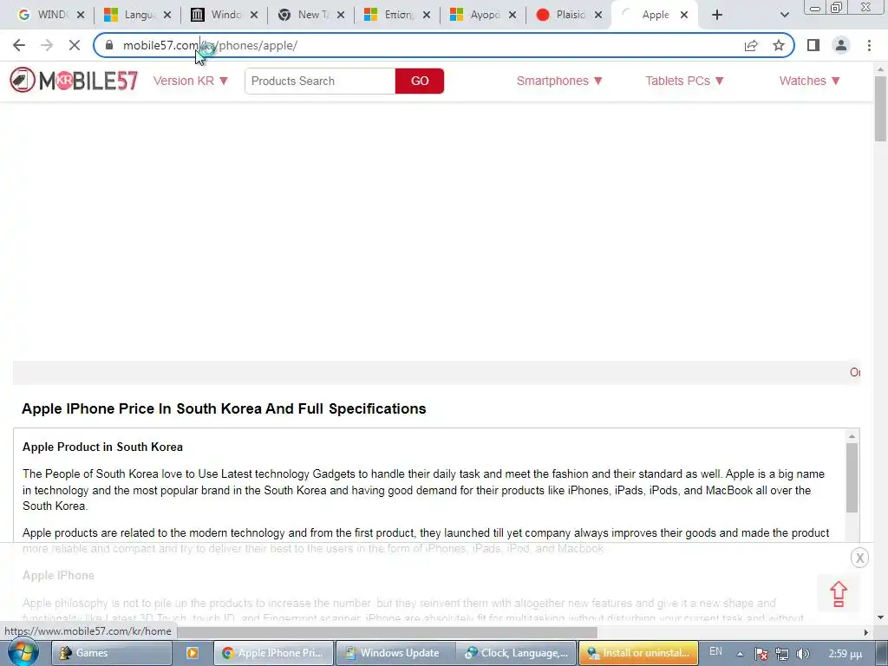This screenshot has height=666, width=888.
Task: Click the Mobile57 logo
Action: 74,81
